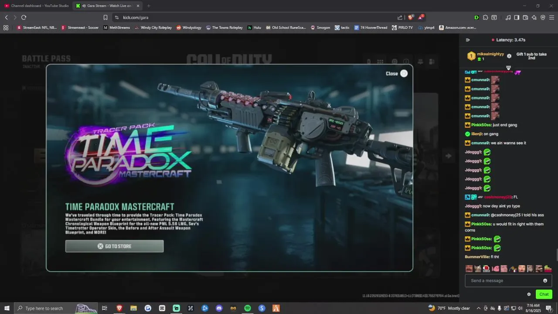Open PIRLO TV bookmark
Image resolution: width=558 pixels, height=314 pixels.
coord(402,27)
